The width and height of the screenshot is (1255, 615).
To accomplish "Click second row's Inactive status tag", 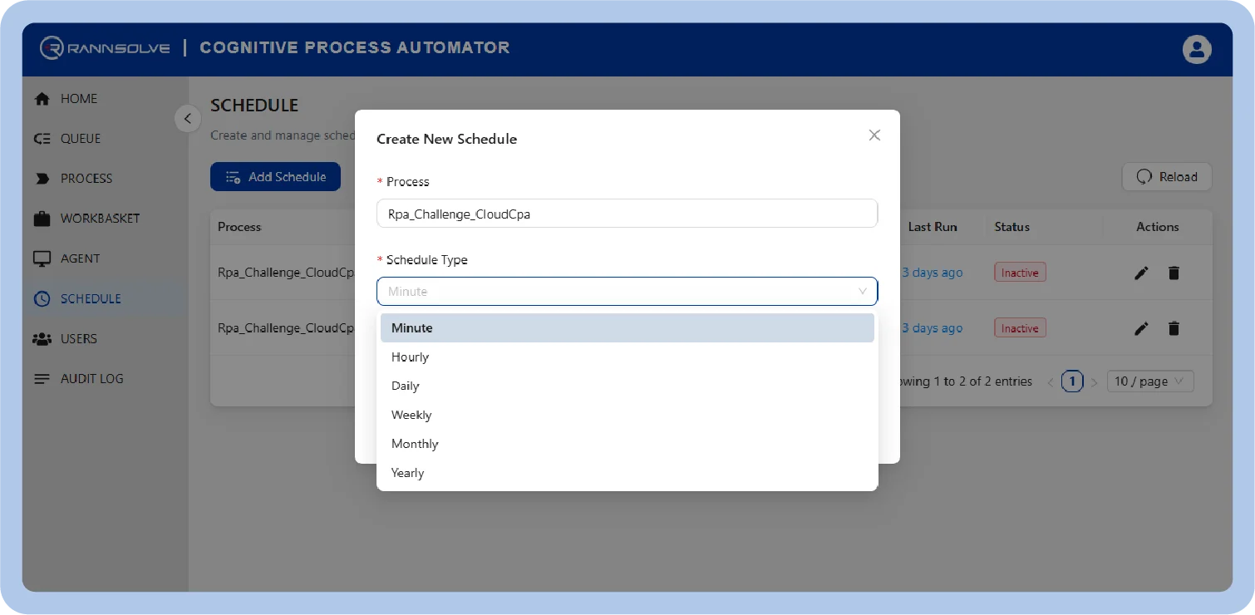I will click(1020, 328).
